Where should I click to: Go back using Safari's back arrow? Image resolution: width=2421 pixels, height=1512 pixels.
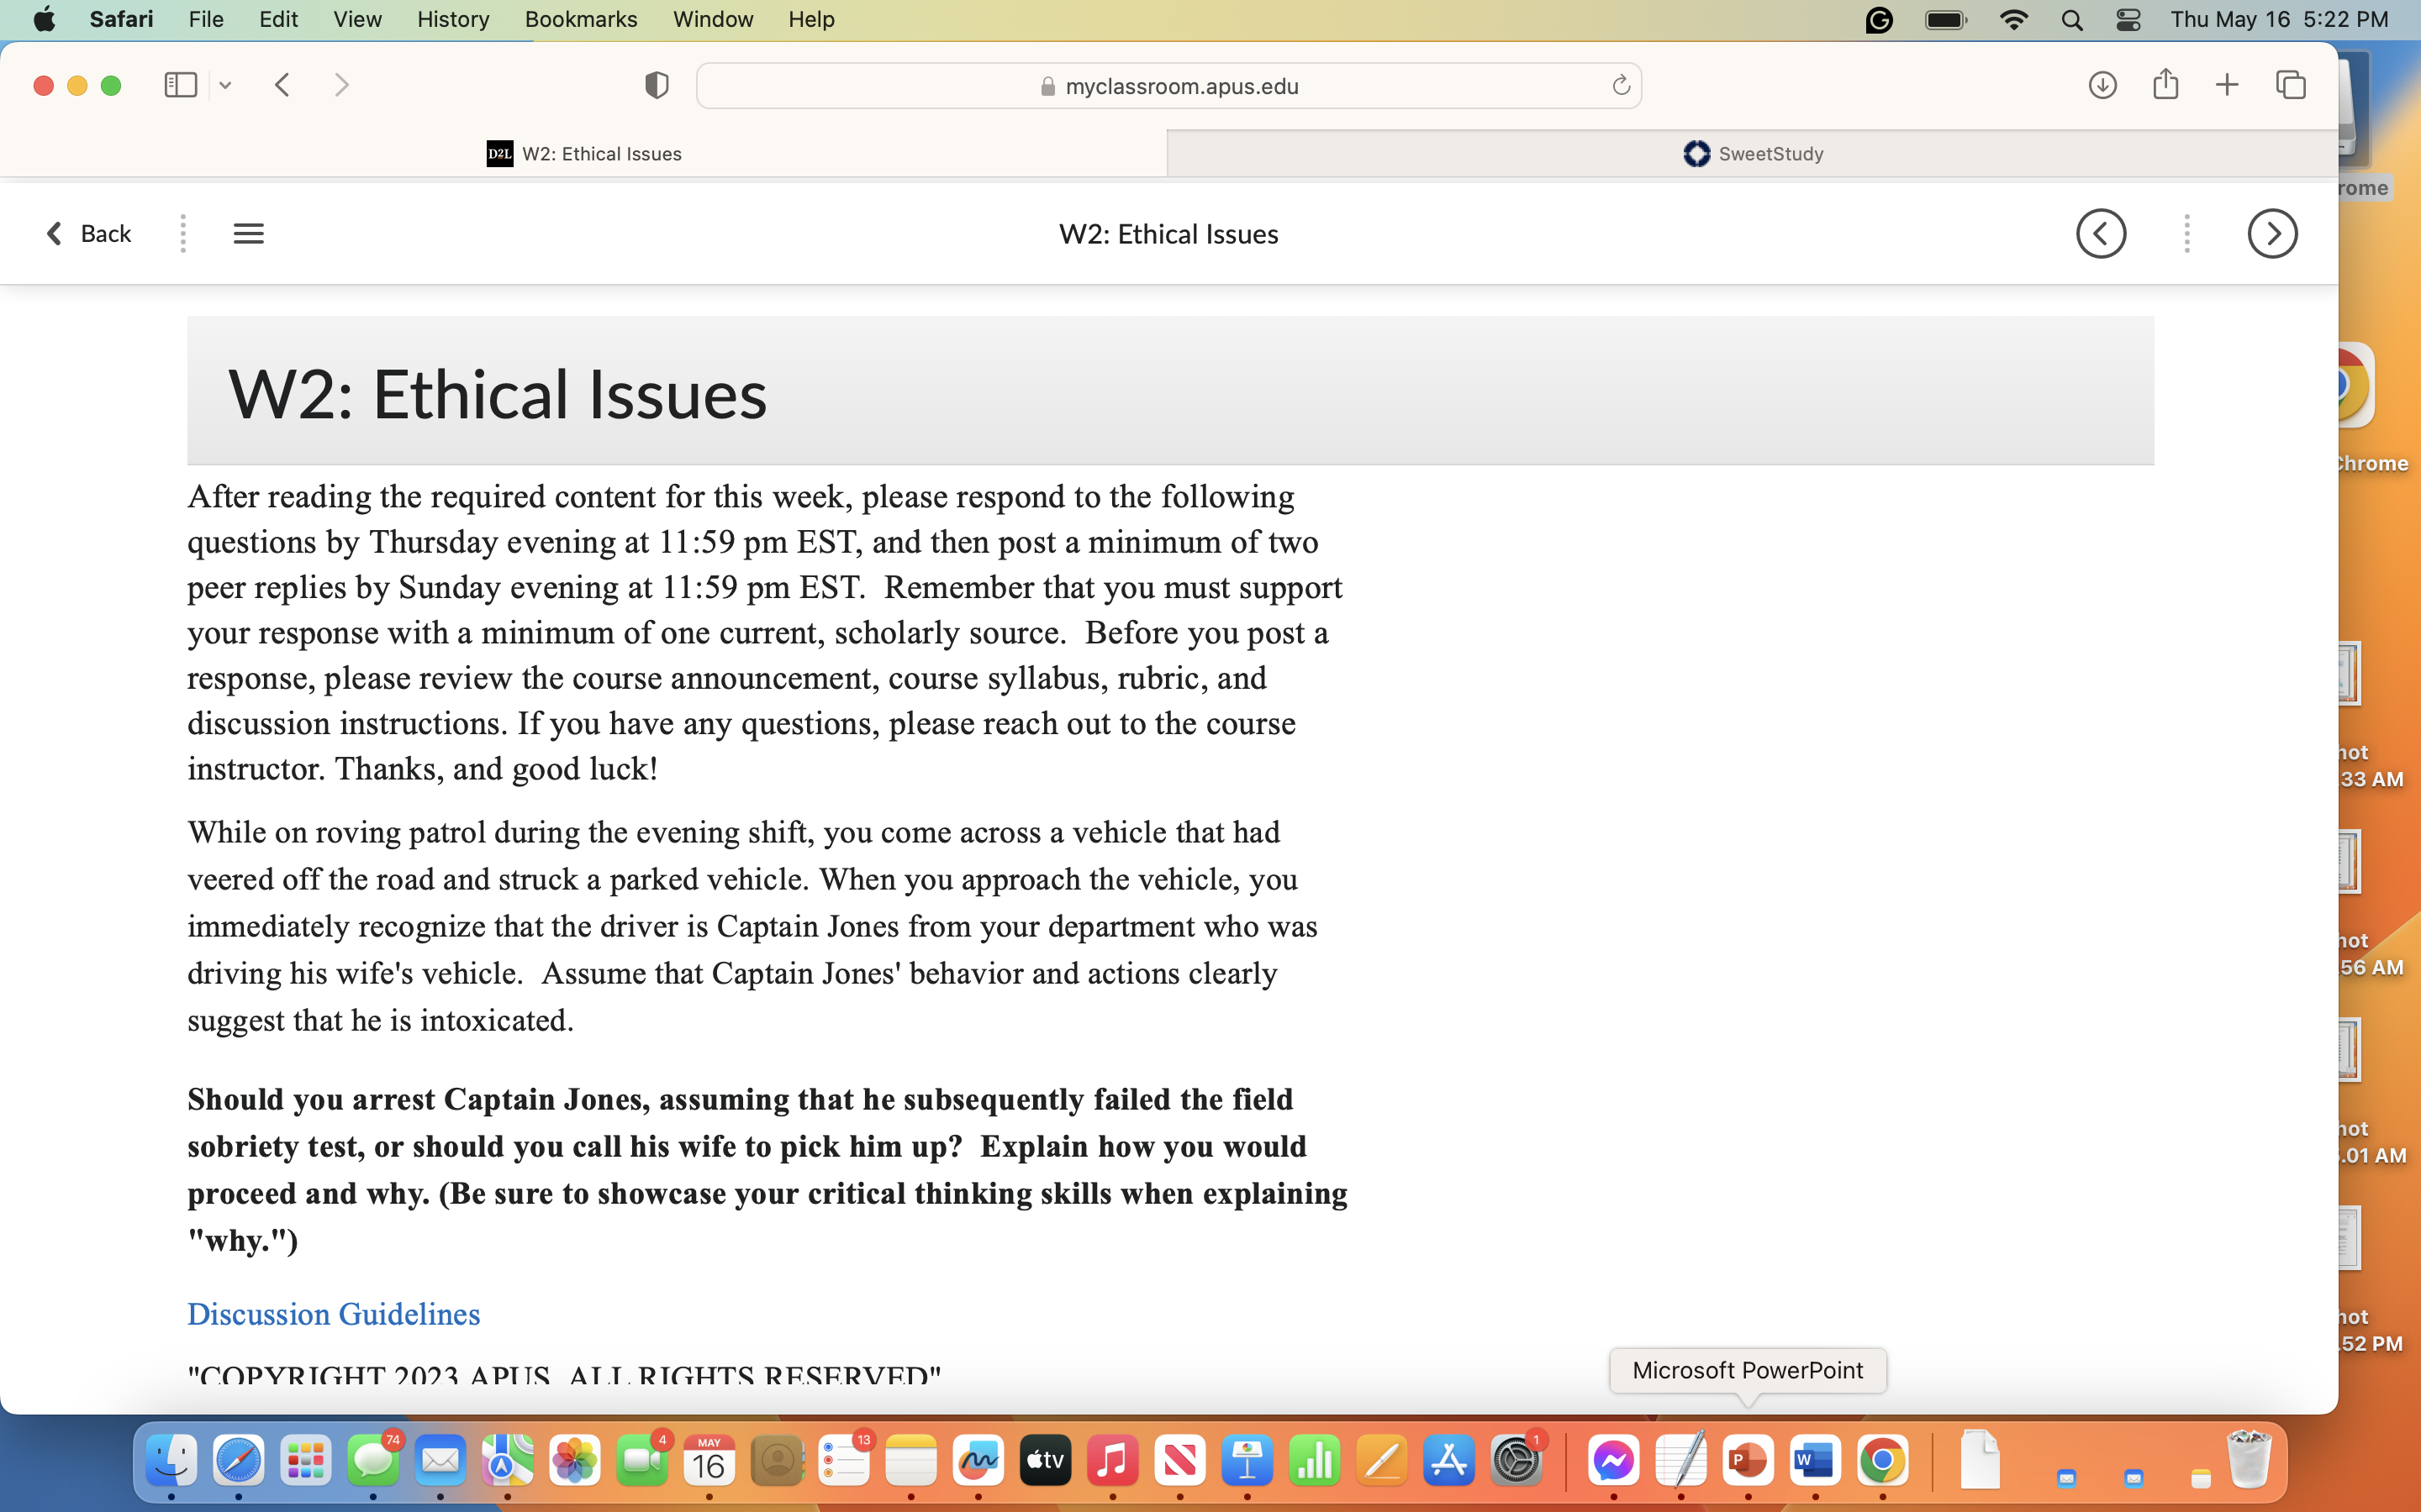tap(282, 85)
